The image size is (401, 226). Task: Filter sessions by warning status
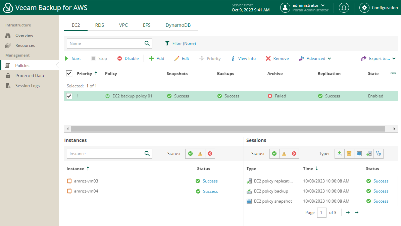click(x=284, y=154)
